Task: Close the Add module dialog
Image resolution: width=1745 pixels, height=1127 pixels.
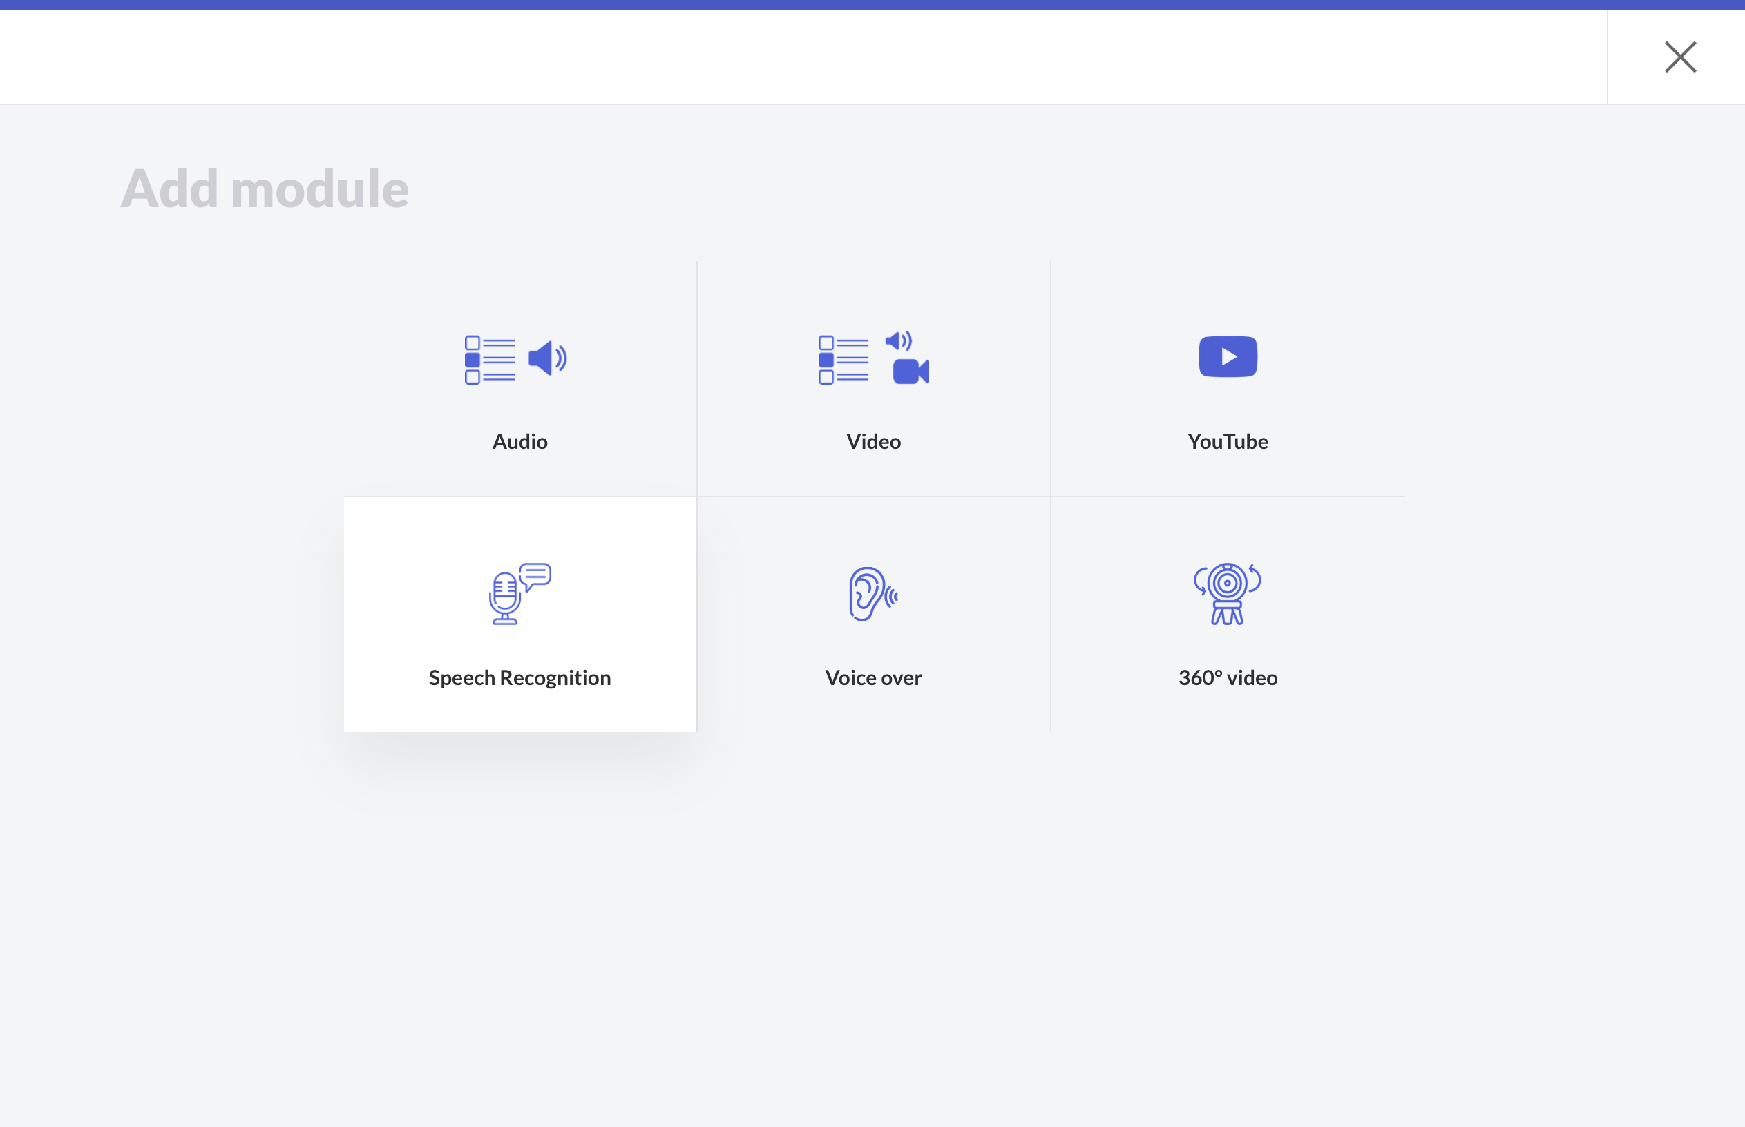Action: (x=1680, y=57)
